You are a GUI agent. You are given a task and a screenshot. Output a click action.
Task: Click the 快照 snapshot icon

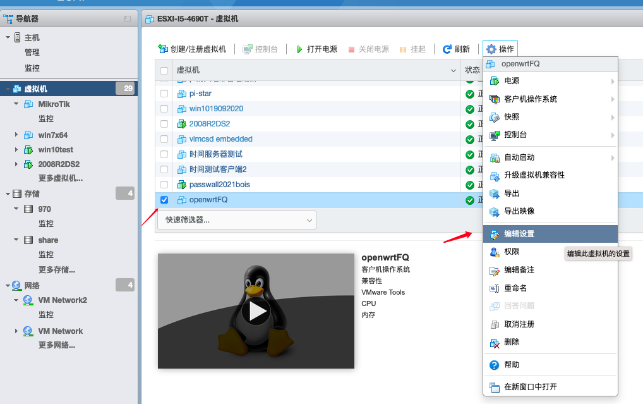click(495, 118)
